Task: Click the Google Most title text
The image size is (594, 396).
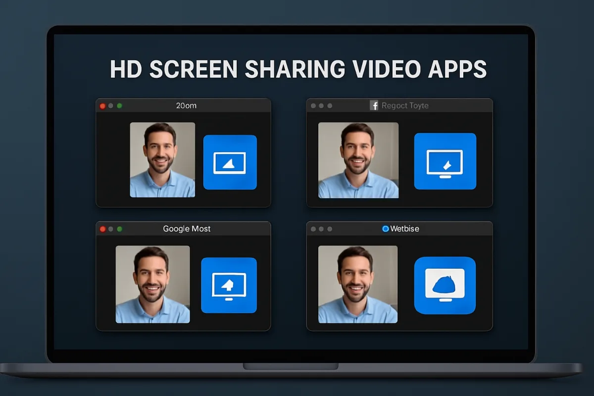Action: pyautogui.click(x=187, y=229)
